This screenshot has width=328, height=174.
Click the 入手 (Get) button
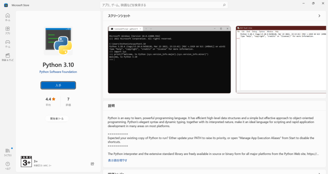pos(58,85)
